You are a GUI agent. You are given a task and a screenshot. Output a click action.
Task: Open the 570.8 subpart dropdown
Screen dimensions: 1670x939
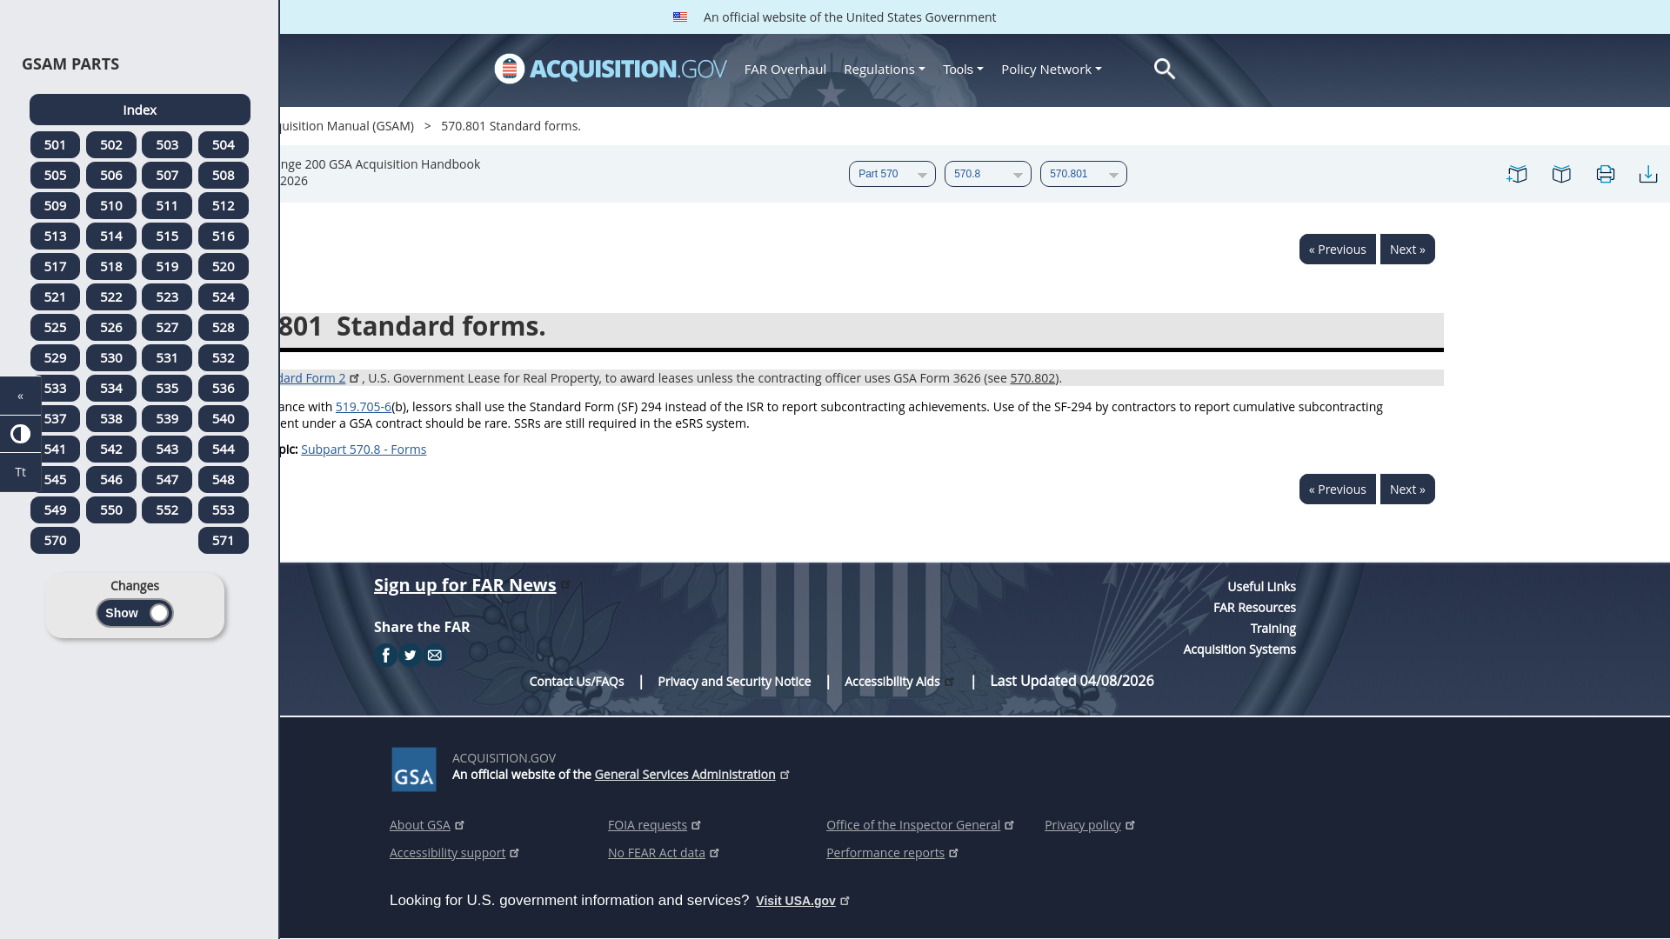pyautogui.click(x=988, y=174)
